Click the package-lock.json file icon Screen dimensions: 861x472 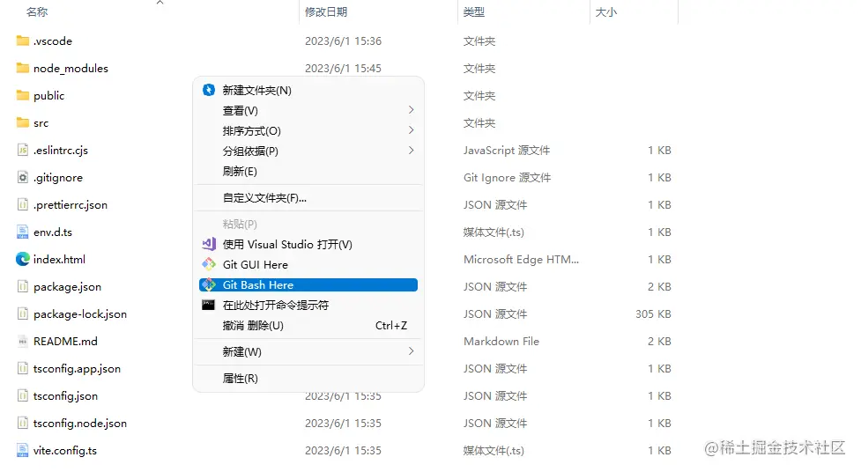pyautogui.click(x=23, y=314)
